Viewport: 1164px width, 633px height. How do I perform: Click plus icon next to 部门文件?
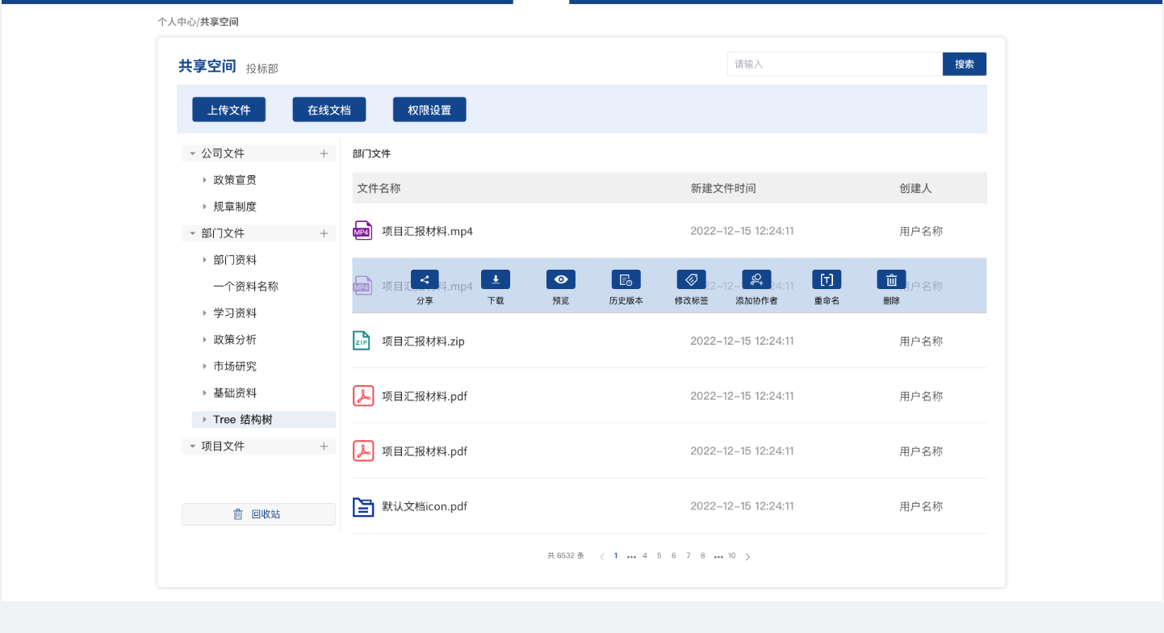point(324,233)
